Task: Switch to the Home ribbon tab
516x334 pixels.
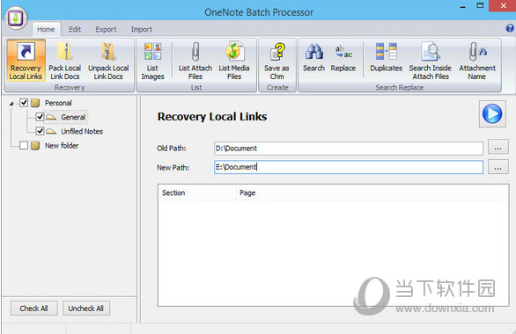Action: (46, 29)
